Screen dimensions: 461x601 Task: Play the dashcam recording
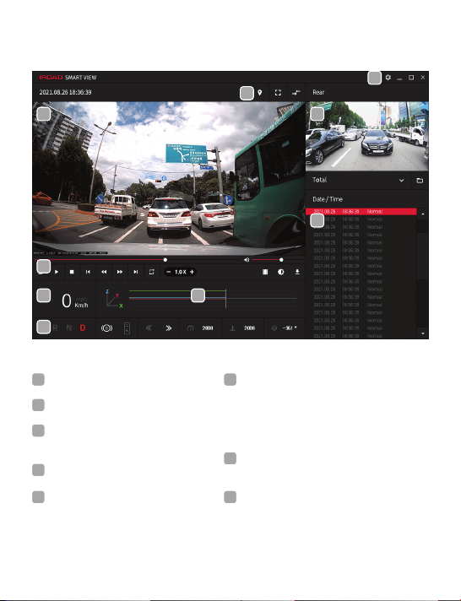coord(57,272)
